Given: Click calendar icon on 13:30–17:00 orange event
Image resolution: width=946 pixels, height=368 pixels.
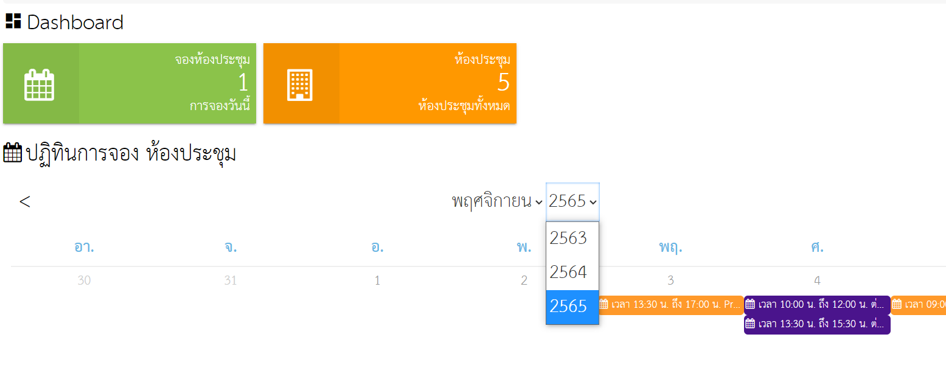Looking at the screenshot, I should click(603, 304).
